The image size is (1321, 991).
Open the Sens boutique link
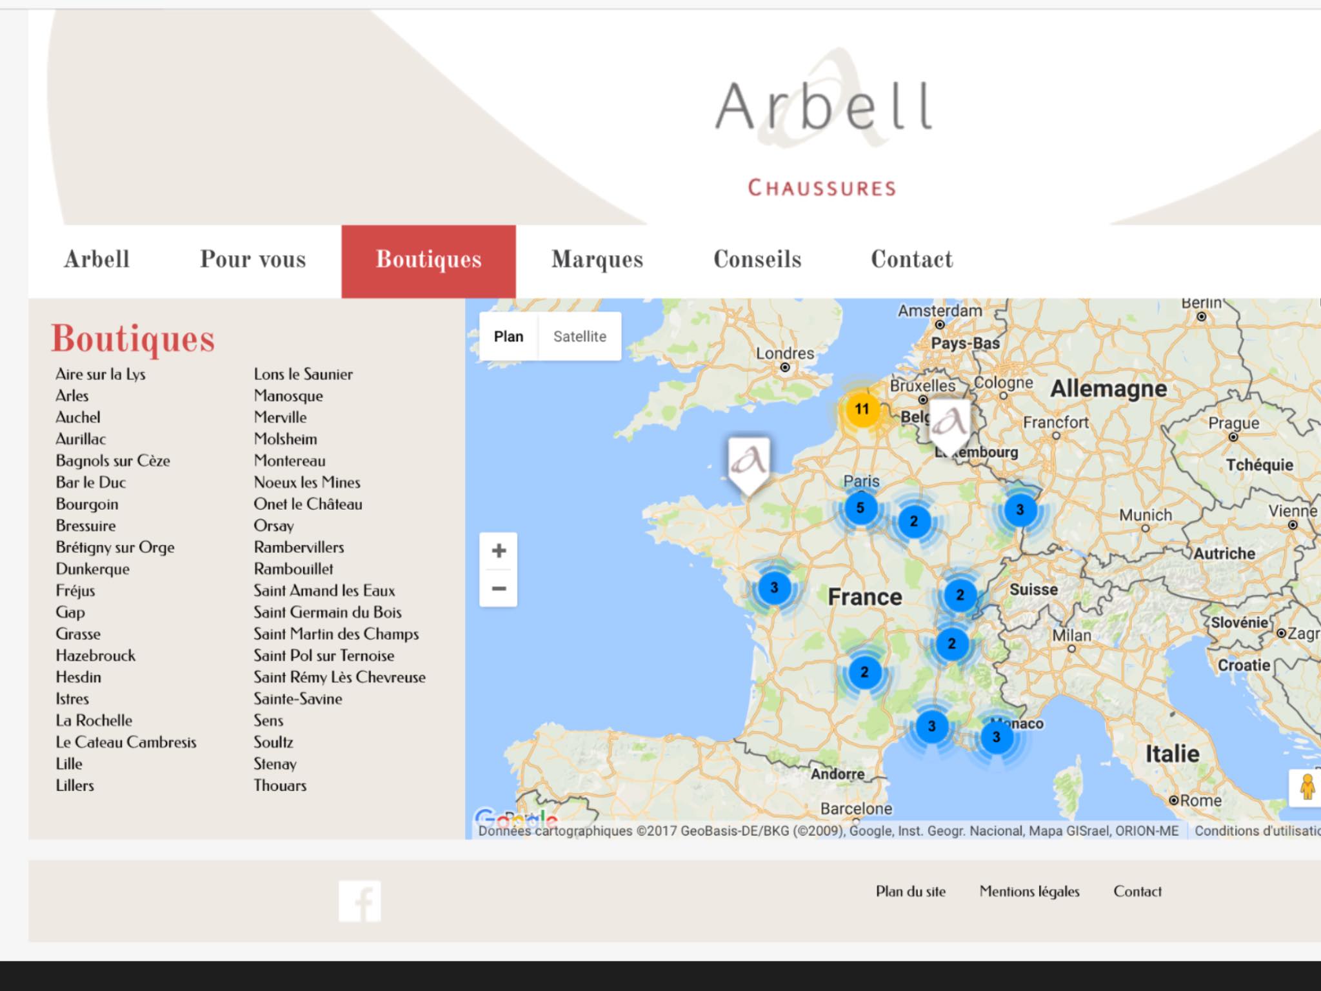pos(268,721)
